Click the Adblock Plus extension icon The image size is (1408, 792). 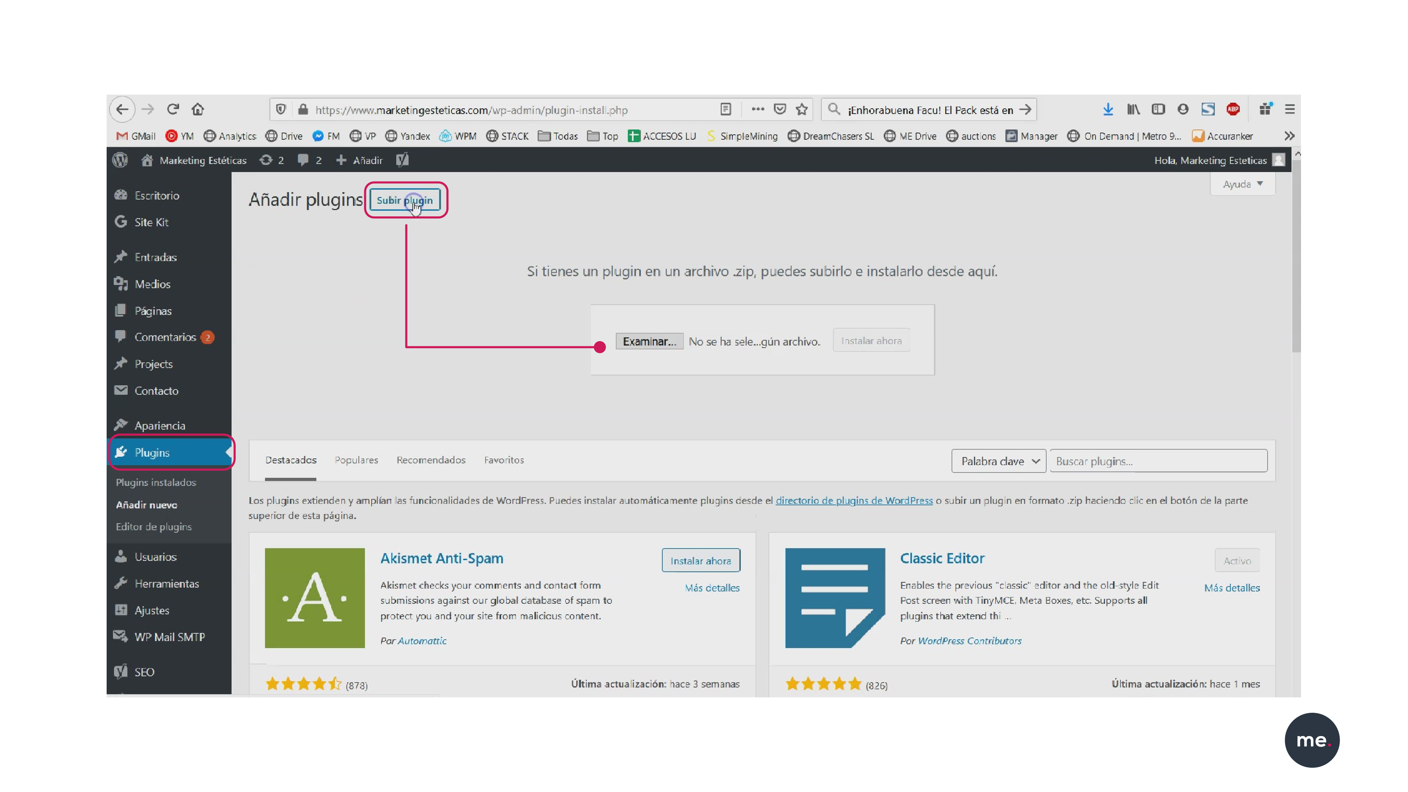1233,109
